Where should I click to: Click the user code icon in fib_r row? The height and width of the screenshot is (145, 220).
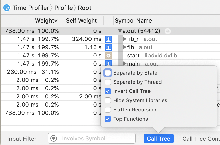pyautogui.click(x=109, y=39)
